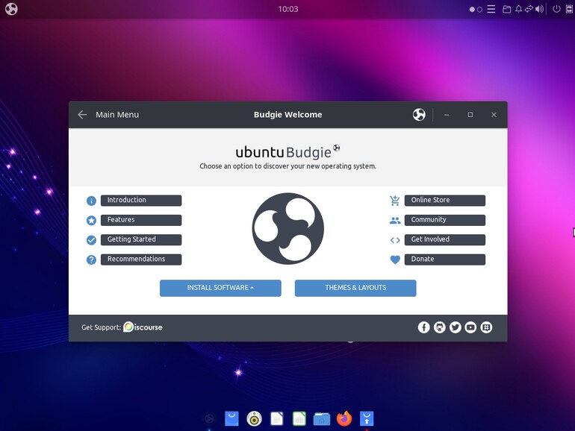Click the network arrows icon in the panel
This screenshot has width=575, height=431.
[529, 9]
